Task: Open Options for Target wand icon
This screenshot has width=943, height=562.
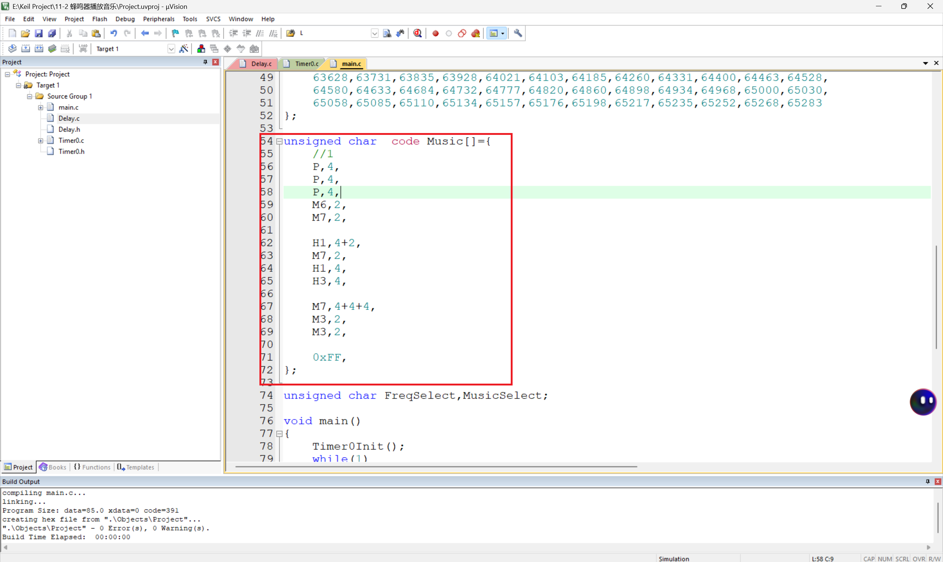Action: 184,49
